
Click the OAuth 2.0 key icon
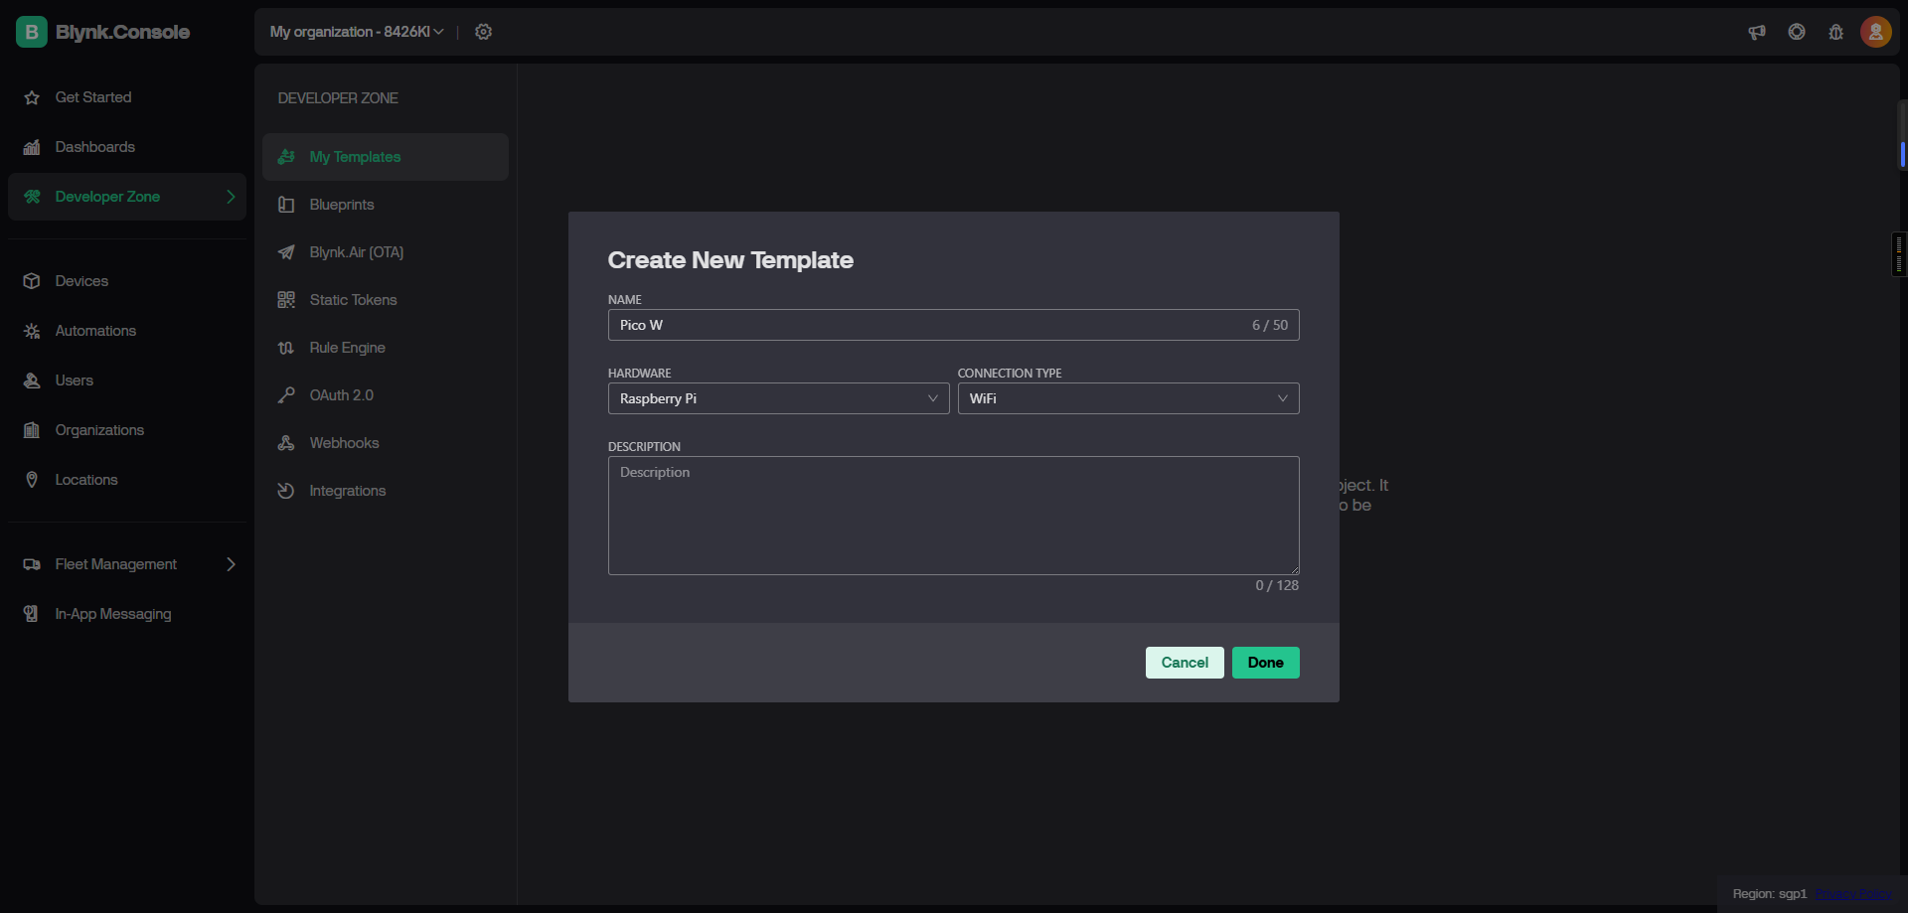[286, 395]
